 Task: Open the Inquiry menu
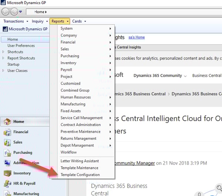pos(40,21)
